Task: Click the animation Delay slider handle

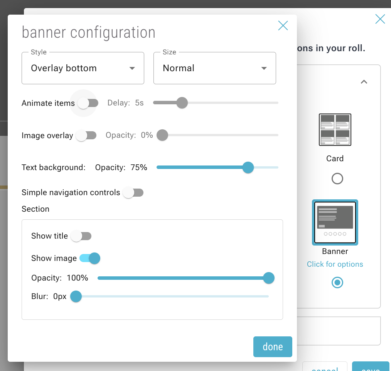Action: tap(182, 103)
